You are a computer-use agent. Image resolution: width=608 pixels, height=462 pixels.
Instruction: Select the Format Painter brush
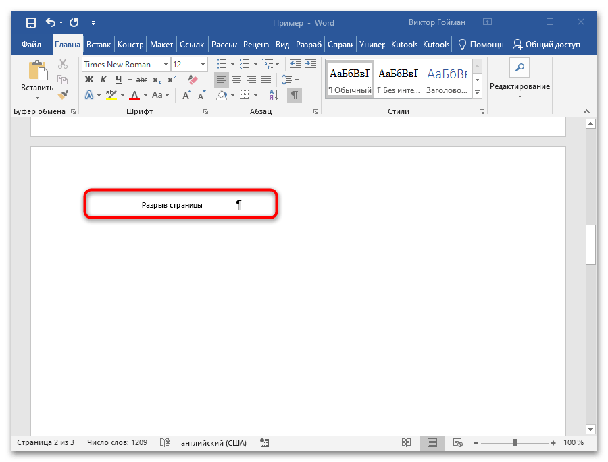pos(63,95)
